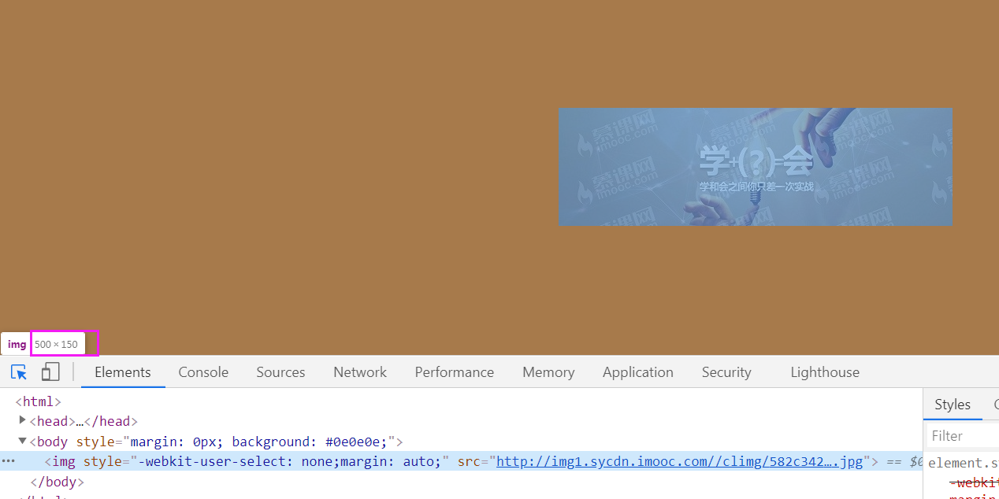
Task: Toggle the device toolbar icon
Action: click(50, 372)
